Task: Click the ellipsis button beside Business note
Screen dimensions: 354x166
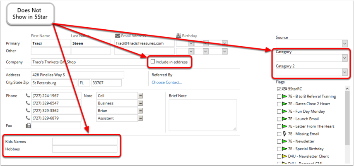Action: [x=140, y=103]
